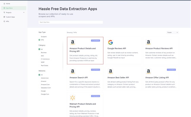Click the Google Reviews API description text
This screenshot has height=117, width=191.
[x=123, y=55]
